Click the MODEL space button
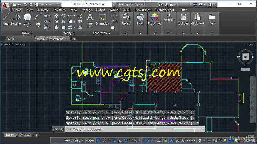 coord(90,140)
